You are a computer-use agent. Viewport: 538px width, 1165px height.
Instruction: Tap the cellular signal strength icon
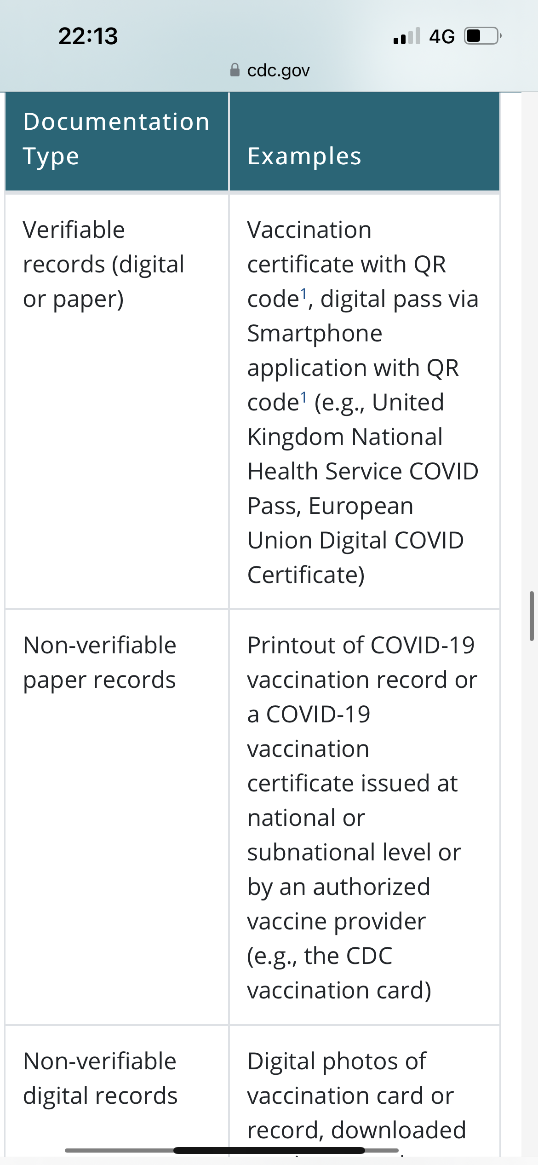(406, 36)
